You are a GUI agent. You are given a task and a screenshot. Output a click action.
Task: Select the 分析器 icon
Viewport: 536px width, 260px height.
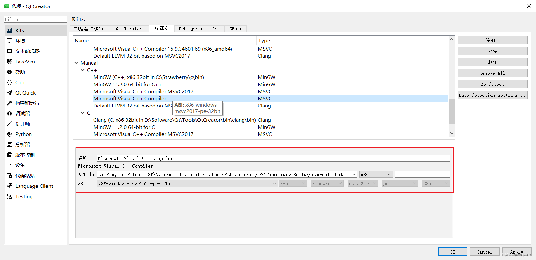coord(9,144)
